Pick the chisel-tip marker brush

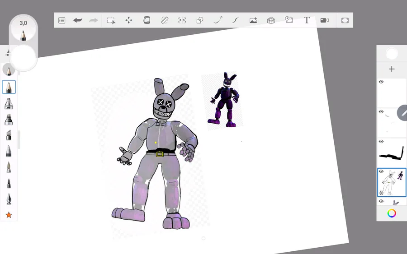coord(9,135)
